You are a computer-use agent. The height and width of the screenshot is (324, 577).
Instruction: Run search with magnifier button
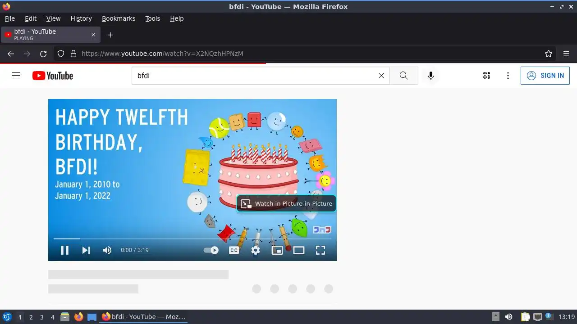(x=403, y=76)
